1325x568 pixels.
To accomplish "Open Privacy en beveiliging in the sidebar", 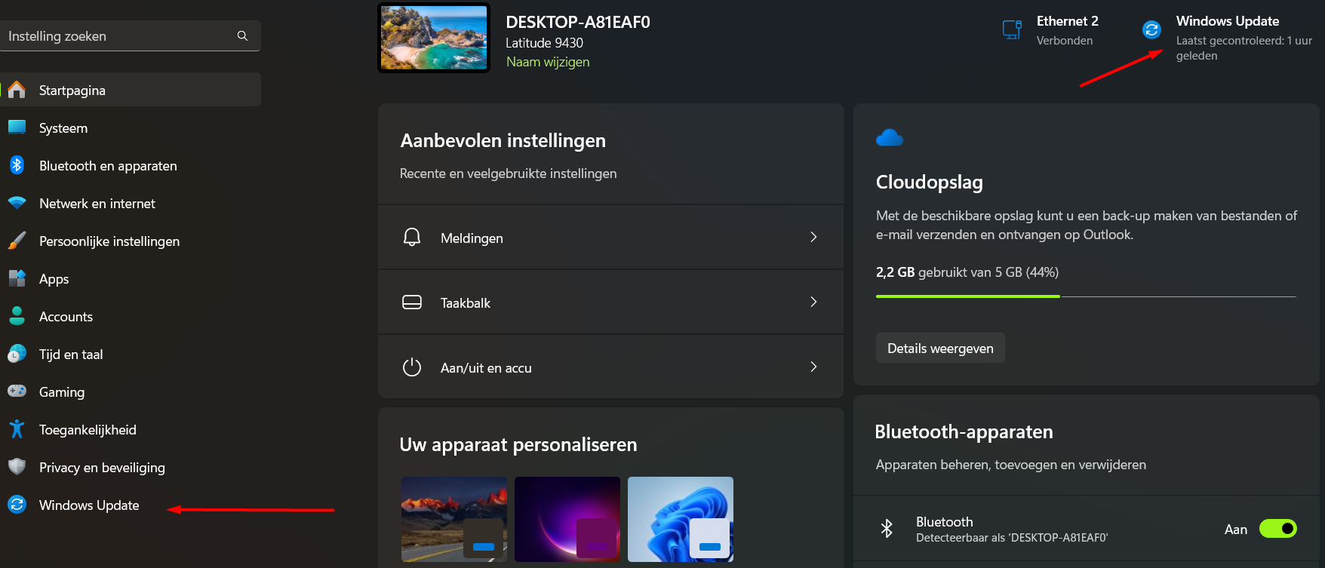I will [x=131, y=467].
